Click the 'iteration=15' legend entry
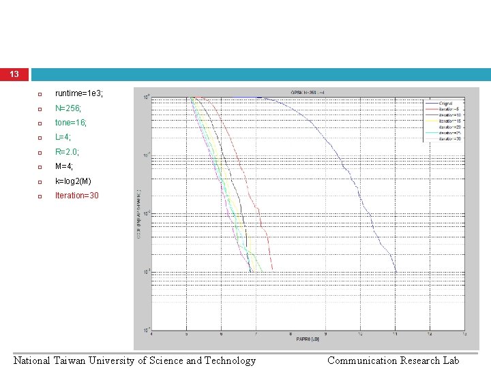The width and height of the screenshot is (491, 368). 443,121
